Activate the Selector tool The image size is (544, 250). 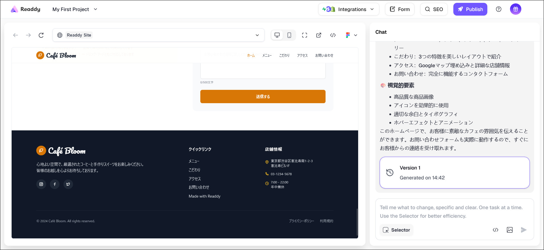pos(397,230)
